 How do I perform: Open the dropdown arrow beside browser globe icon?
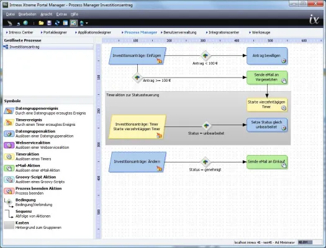pyautogui.click(x=87, y=23)
